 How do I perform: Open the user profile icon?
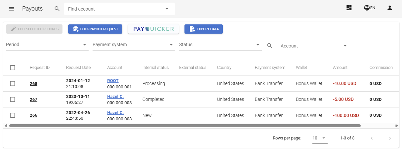pyautogui.click(x=389, y=8)
